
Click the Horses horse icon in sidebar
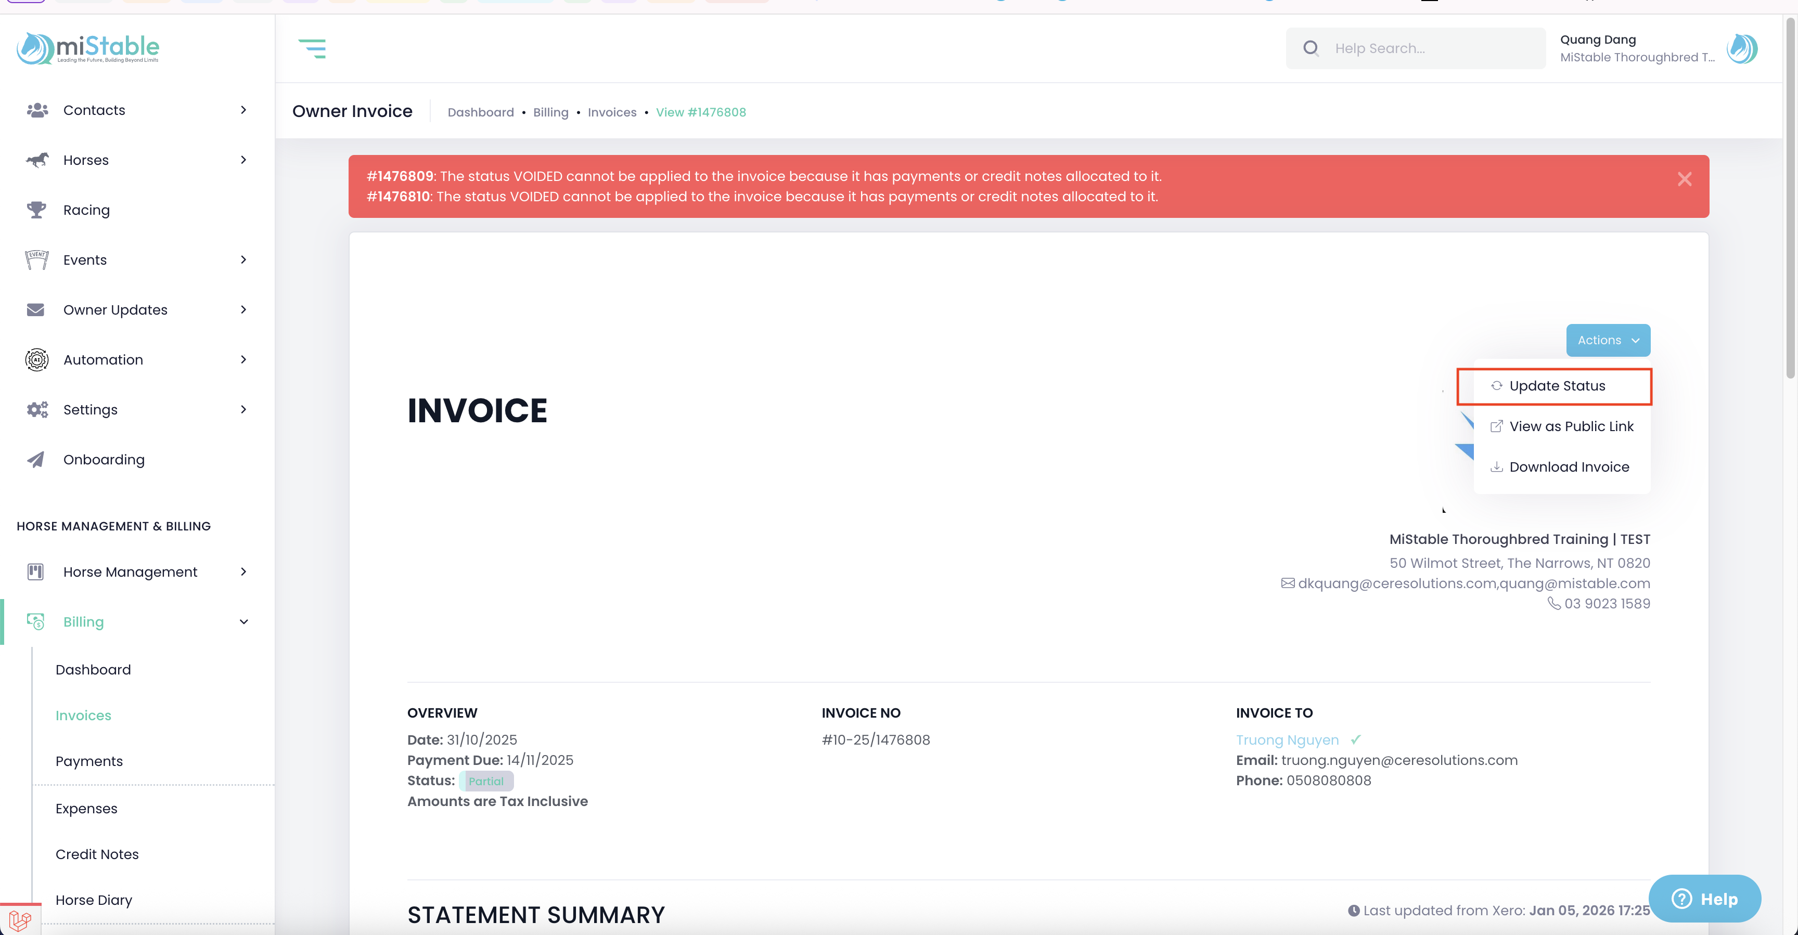(x=37, y=160)
